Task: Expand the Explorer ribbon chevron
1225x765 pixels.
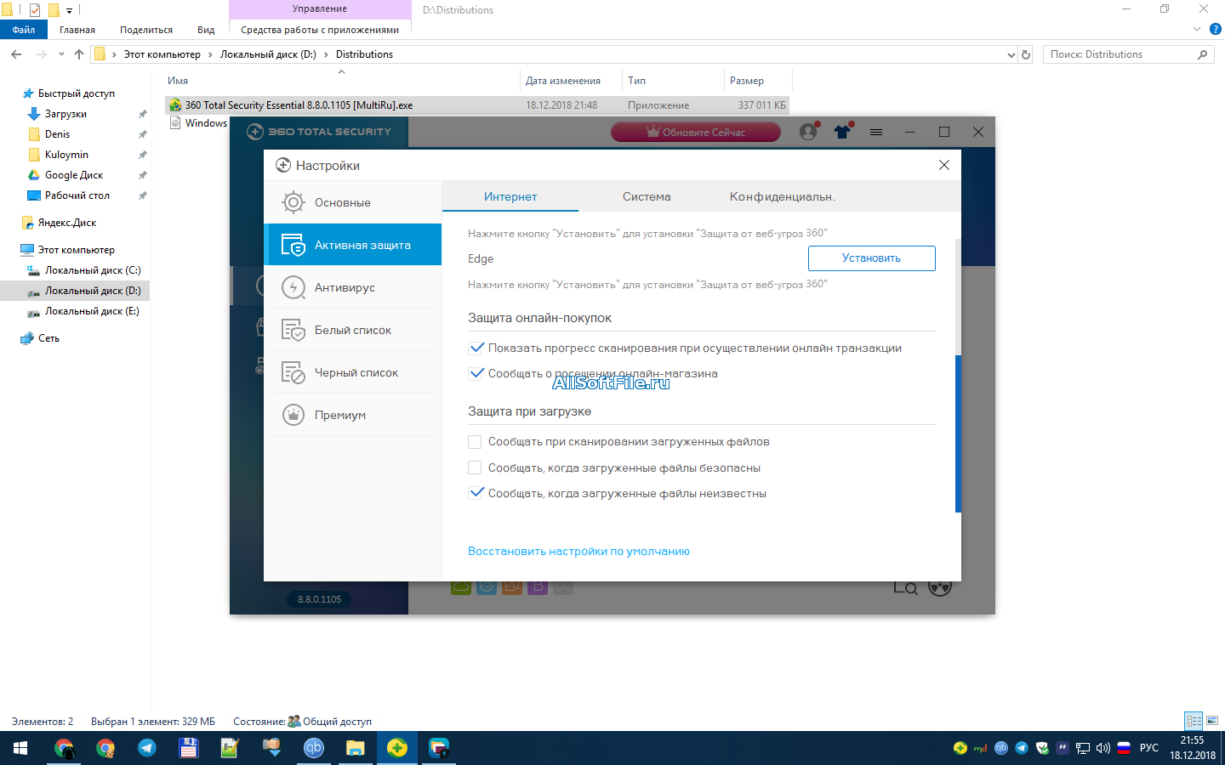Action: 1197,29
